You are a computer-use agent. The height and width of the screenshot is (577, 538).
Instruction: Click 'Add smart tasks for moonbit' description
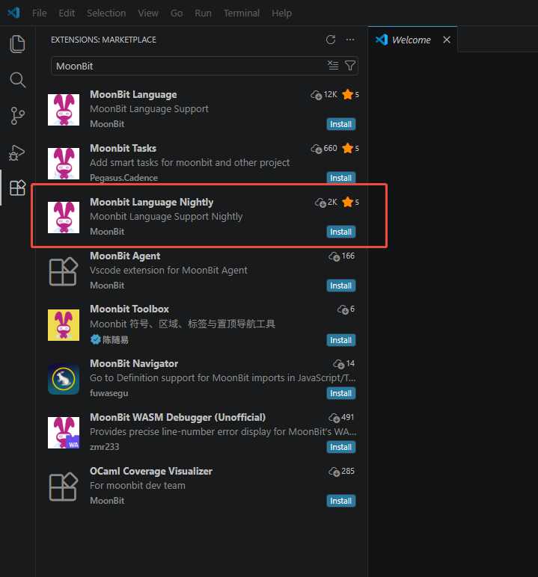(190, 163)
